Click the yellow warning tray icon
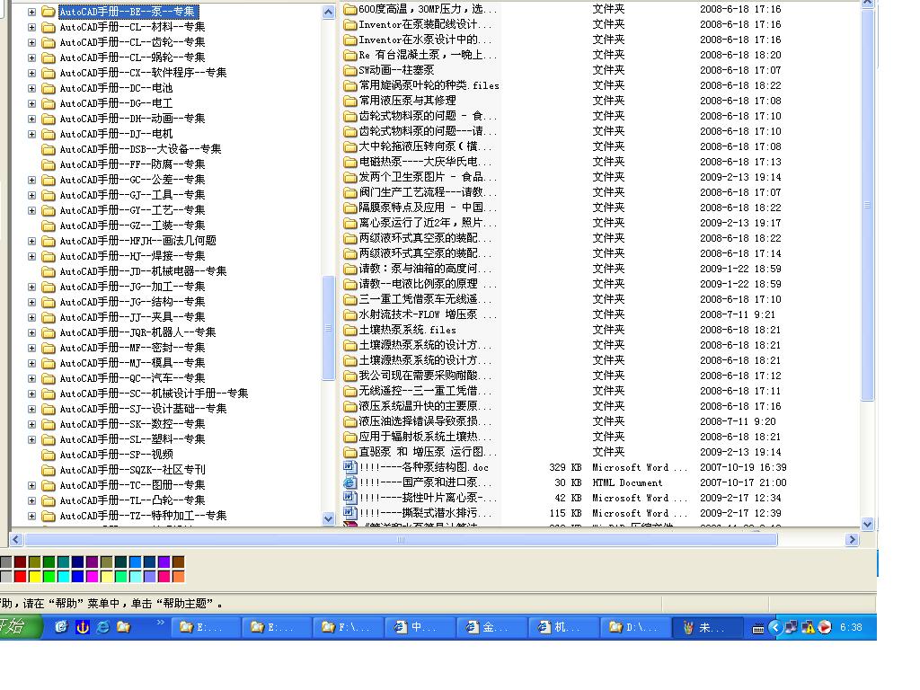 click(x=808, y=627)
